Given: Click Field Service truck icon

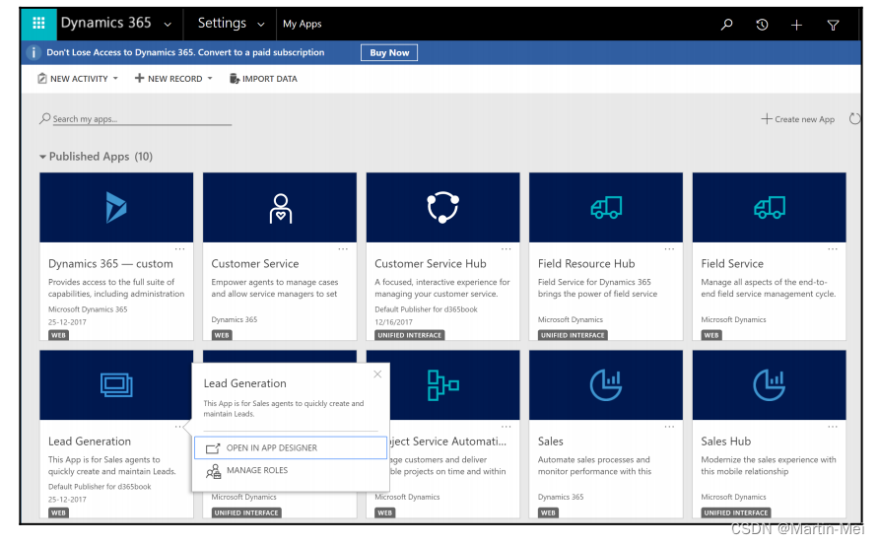Looking at the screenshot, I should [x=769, y=208].
